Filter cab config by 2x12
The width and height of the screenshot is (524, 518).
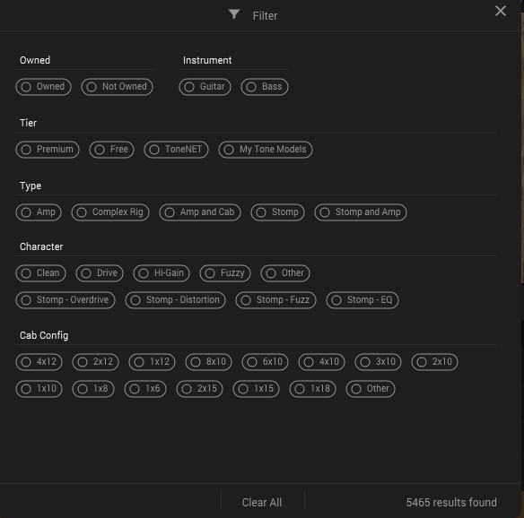(96, 362)
